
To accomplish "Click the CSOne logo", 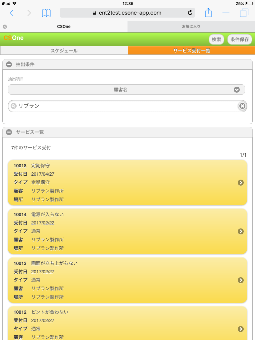I will [13, 38].
